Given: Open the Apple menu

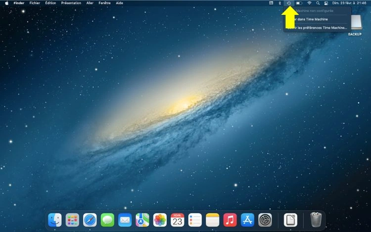Looking at the screenshot, I should click(6, 3).
